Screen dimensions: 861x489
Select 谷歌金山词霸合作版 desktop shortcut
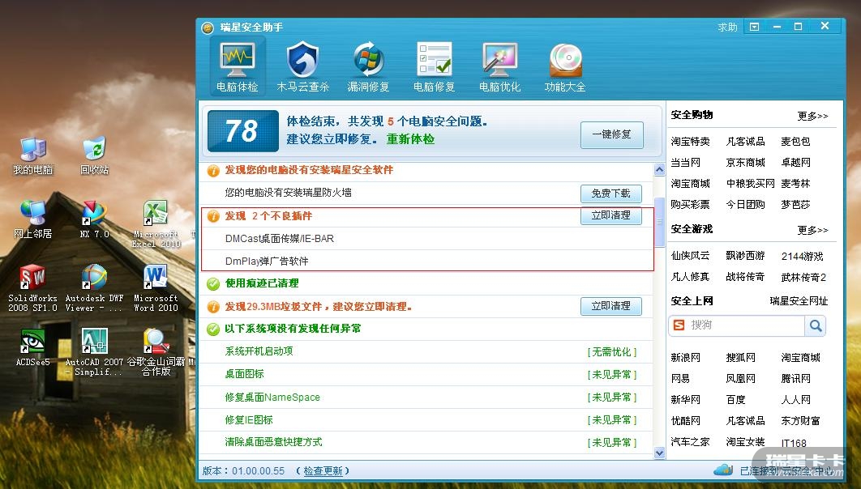[156, 352]
